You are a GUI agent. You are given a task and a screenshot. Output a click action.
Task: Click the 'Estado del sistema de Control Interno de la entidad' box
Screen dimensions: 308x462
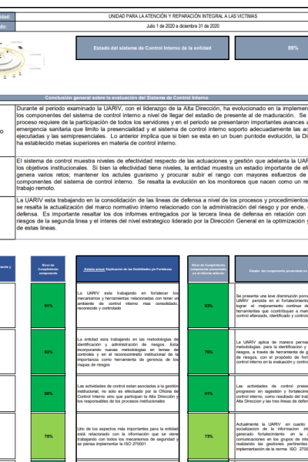click(152, 48)
